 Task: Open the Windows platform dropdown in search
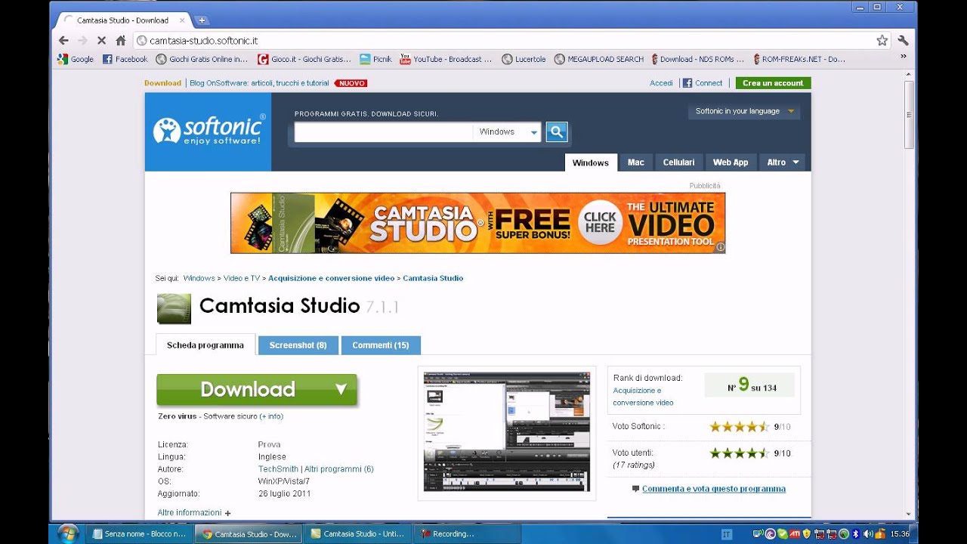click(x=508, y=132)
